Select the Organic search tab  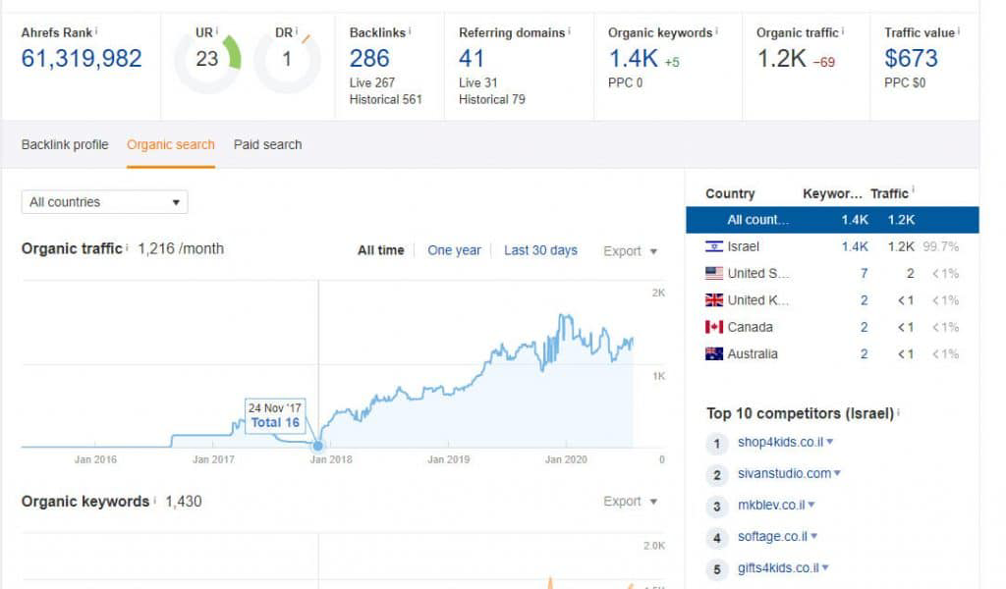[171, 145]
